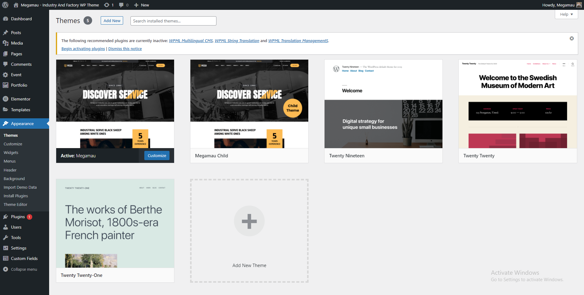Viewport: 584px width, 295px height.
Task: Click the plus New icon in admin bar
Action: click(x=136, y=5)
